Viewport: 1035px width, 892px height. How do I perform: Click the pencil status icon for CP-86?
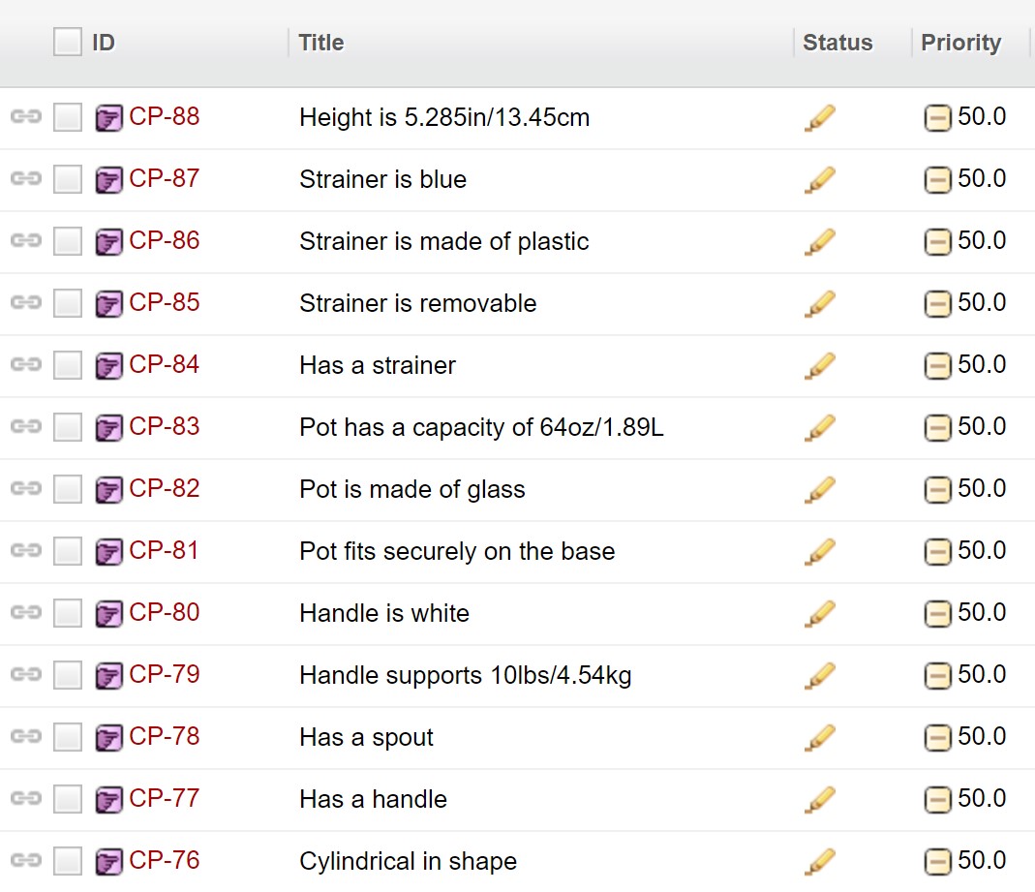[819, 241]
